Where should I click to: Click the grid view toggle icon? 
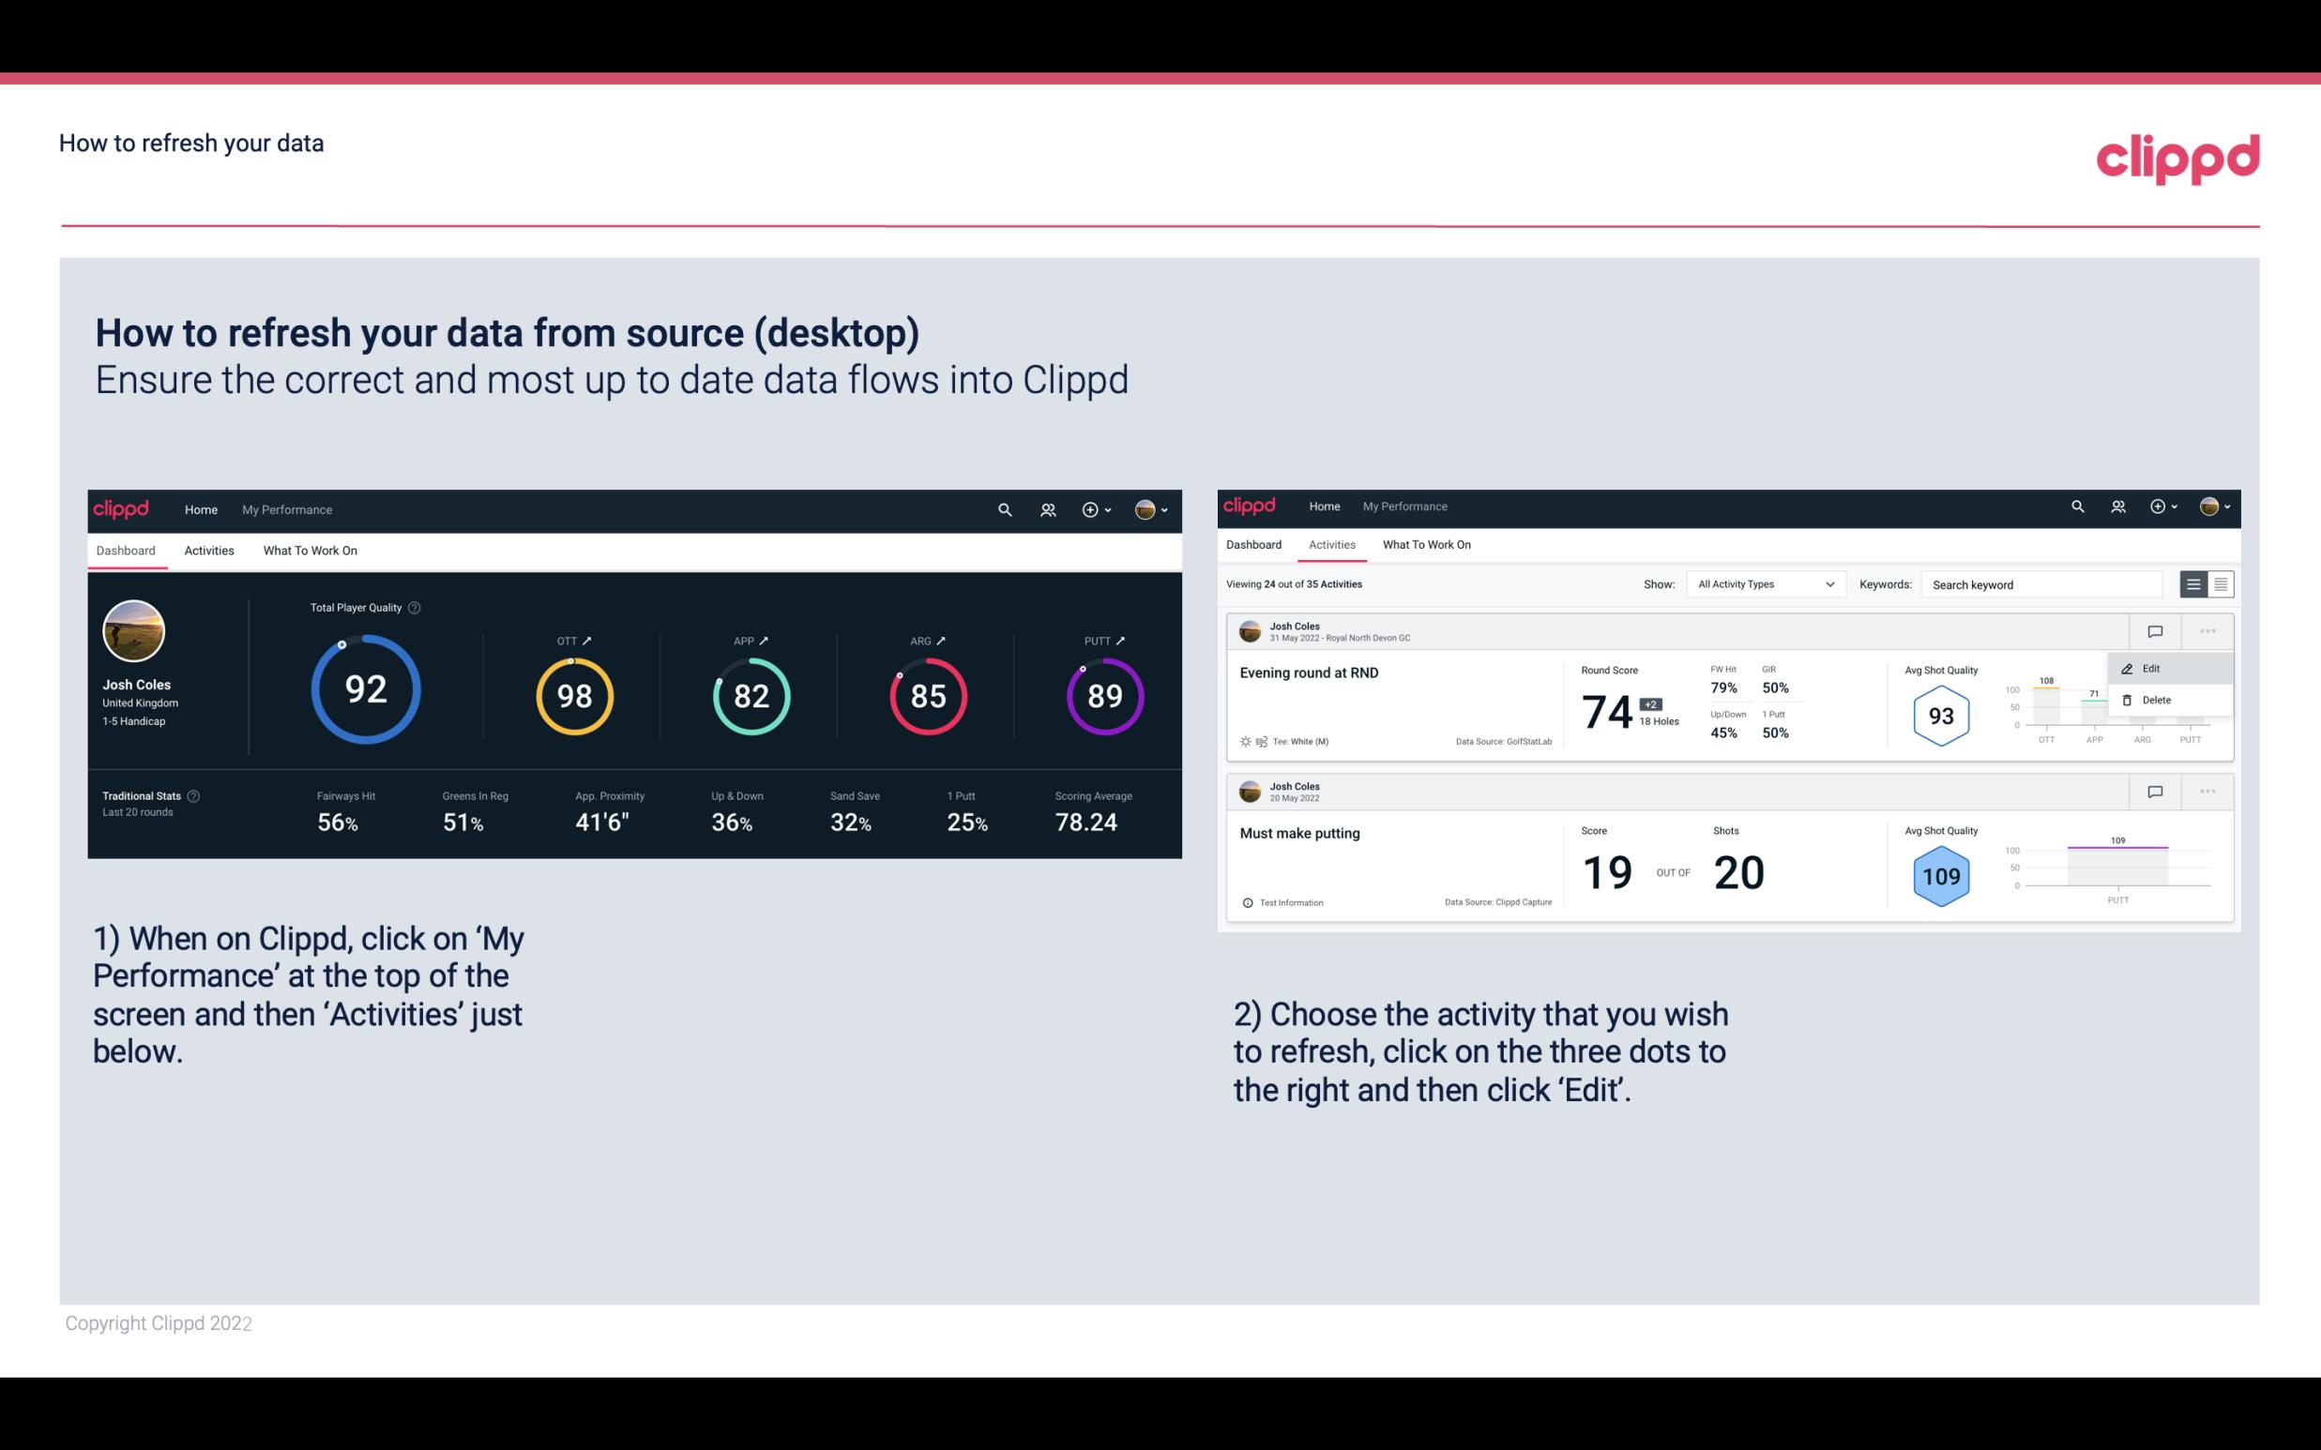(2219, 583)
